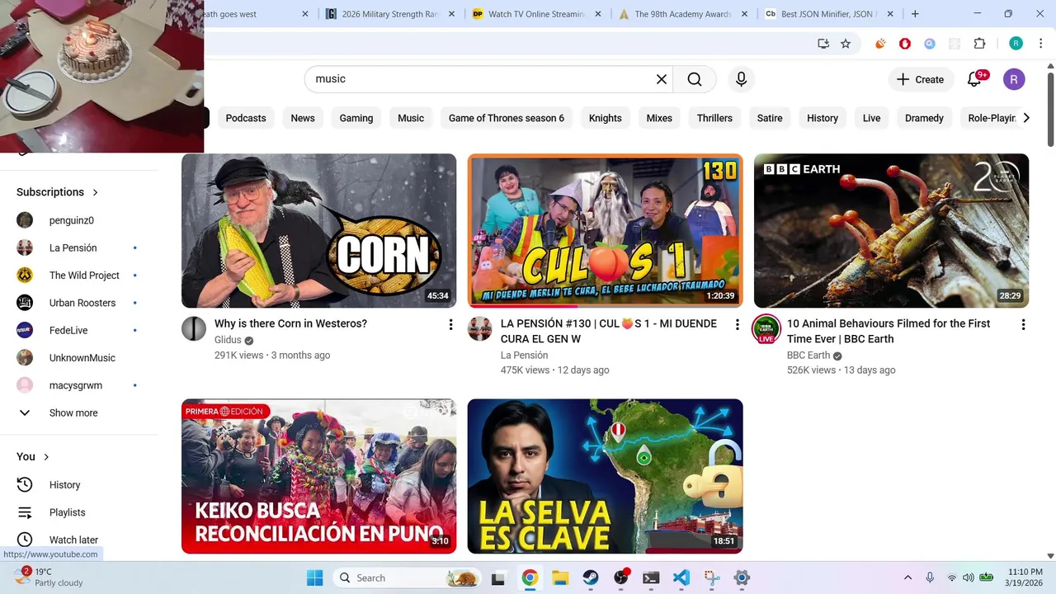
Task: Open options menu for the Corn in Westeros video
Action: click(450, 325)
